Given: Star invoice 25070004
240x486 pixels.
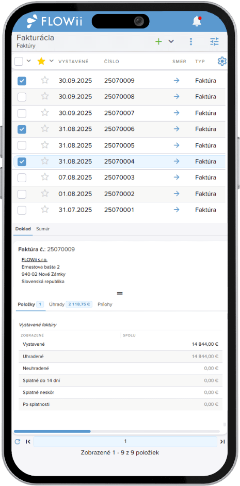Looking at the screenshot, I should (x=45, y=161).
